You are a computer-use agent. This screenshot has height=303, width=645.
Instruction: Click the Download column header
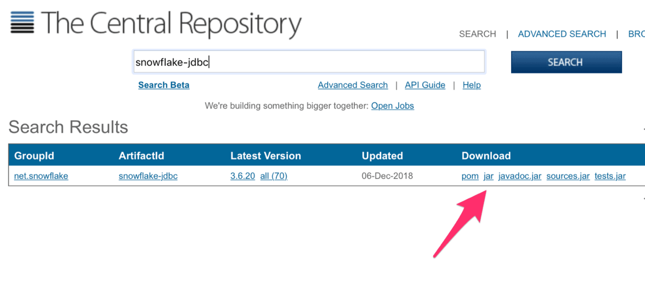tap(486, 156)
